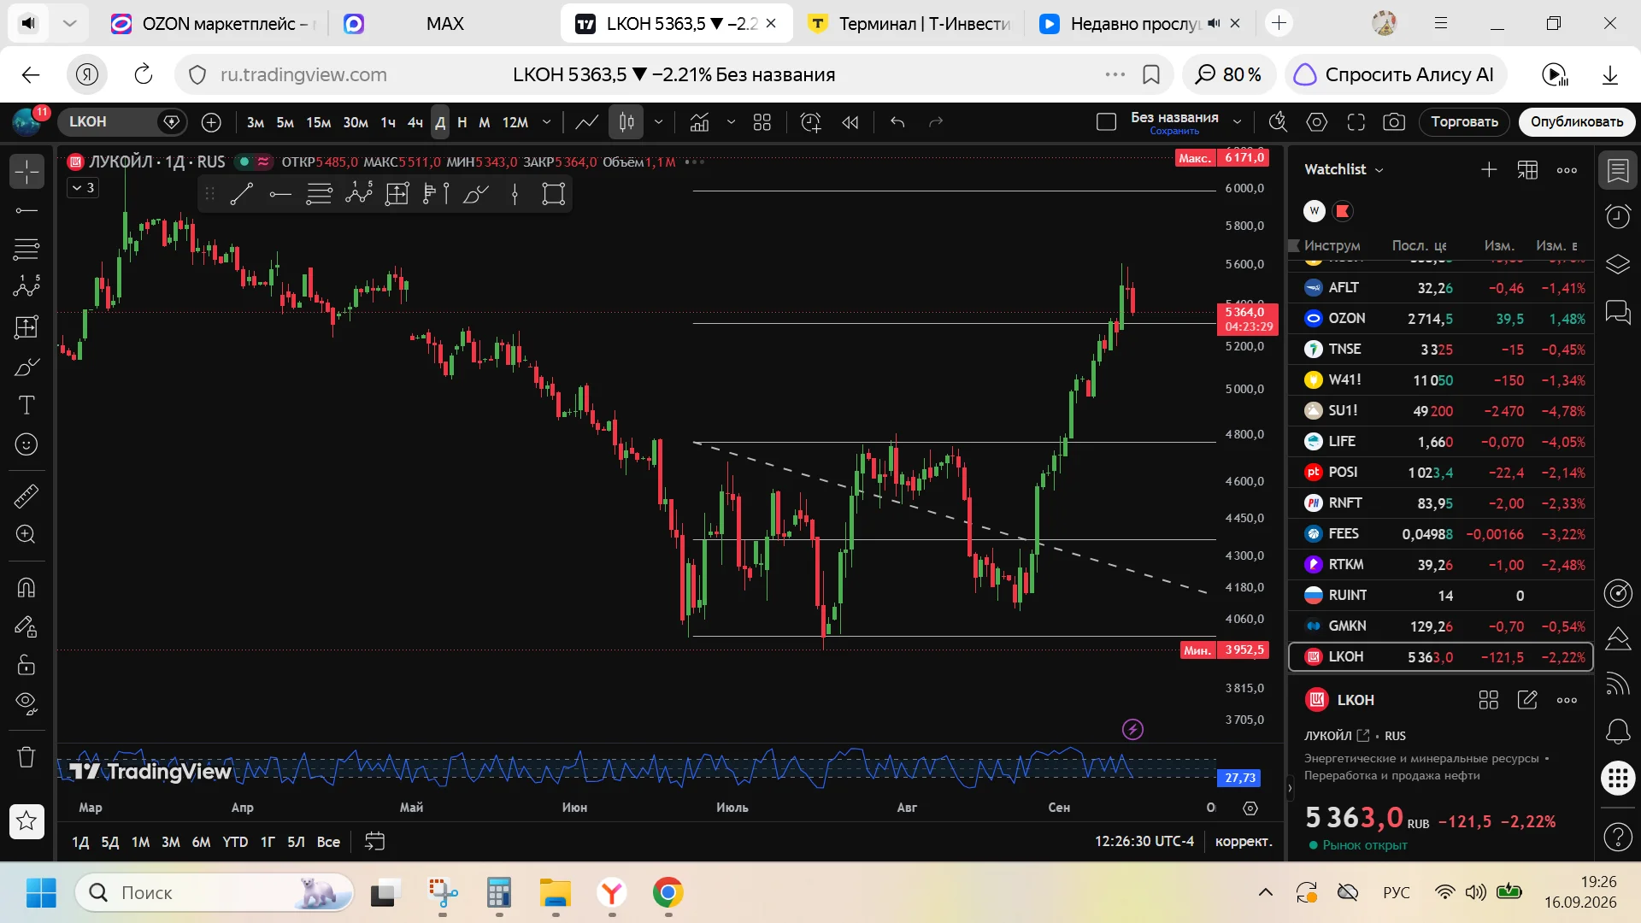Viewport: 1641px width, 923px height.
Task: Select the 12M timeframe
Action: point(515,122)
